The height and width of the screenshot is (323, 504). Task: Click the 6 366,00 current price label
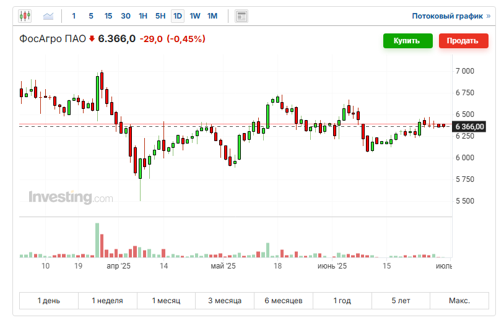pos(469,126)
